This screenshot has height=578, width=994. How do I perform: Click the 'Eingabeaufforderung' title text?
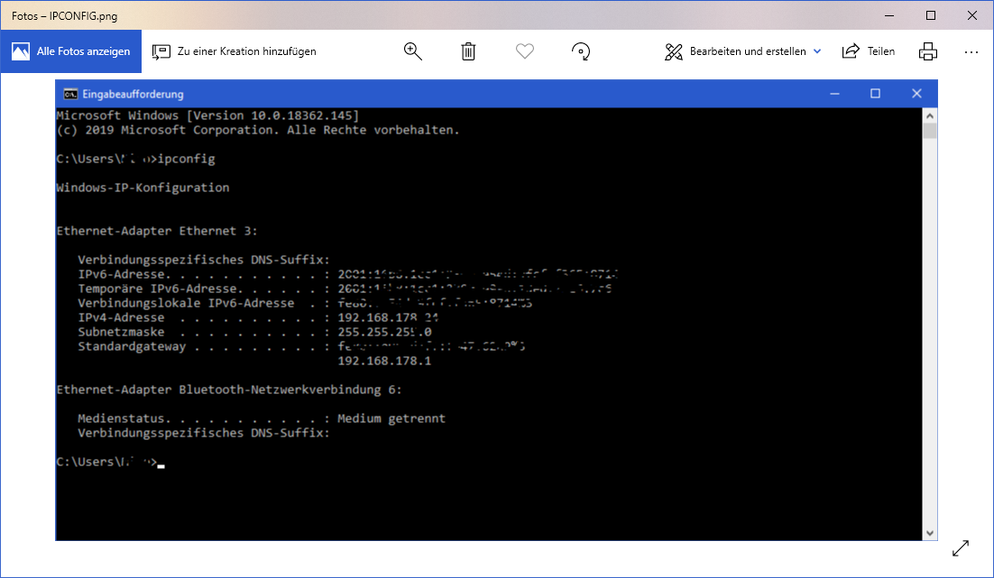click(x=133, y=94)
